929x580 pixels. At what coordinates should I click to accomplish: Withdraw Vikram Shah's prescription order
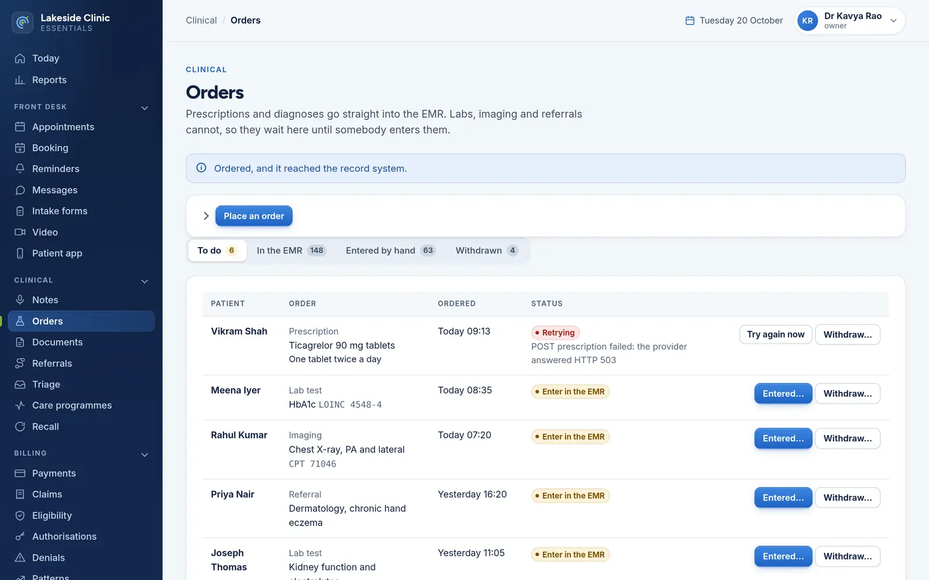pos(848,335)
